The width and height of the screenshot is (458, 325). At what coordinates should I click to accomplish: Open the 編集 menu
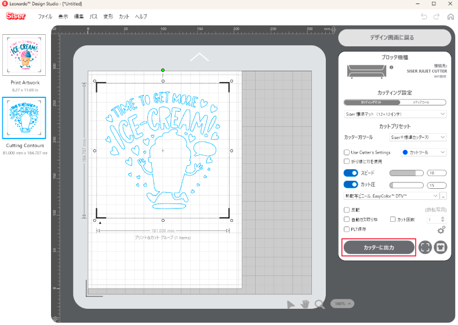pos(79,17)
